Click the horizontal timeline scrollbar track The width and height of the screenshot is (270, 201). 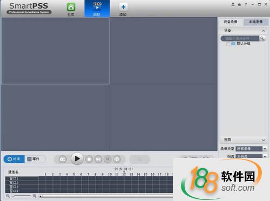[108, 196]
